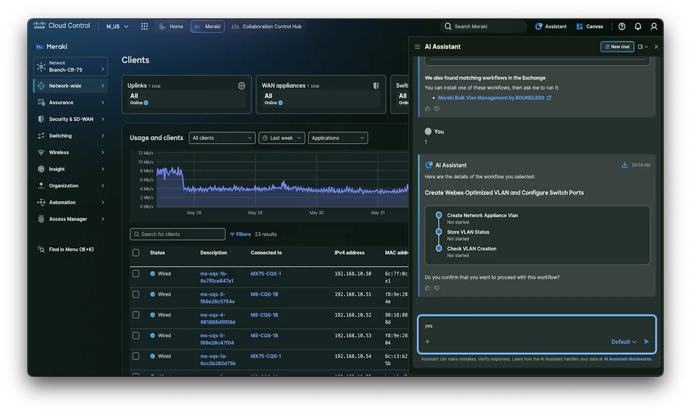Screen dimensions: 691x413
Task: Click the Help question mark icon
Action: point(622,26)
